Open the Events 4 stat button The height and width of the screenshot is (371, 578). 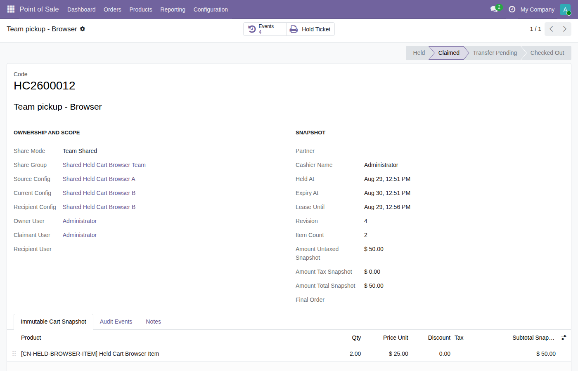click(x=265, y=29)
